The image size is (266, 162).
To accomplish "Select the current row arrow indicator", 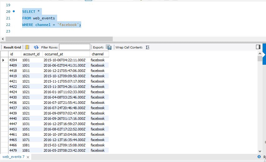I will [x=3, y=60].
